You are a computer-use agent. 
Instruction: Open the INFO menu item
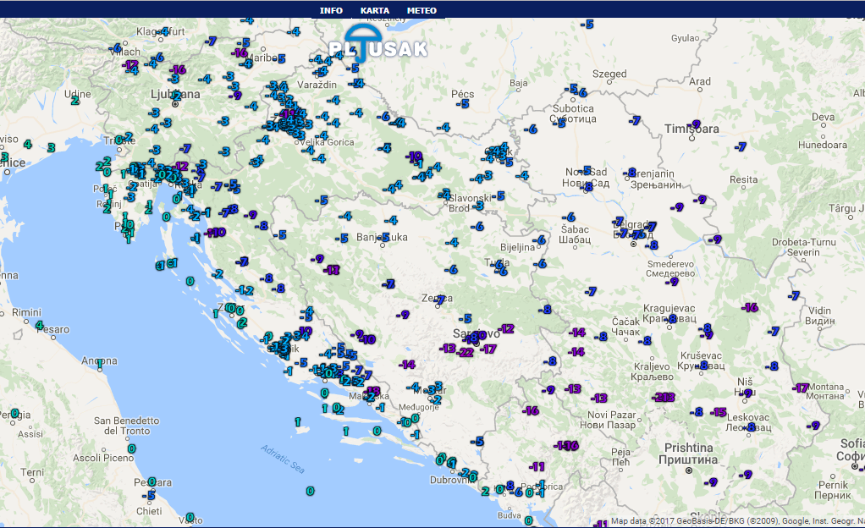331,10
